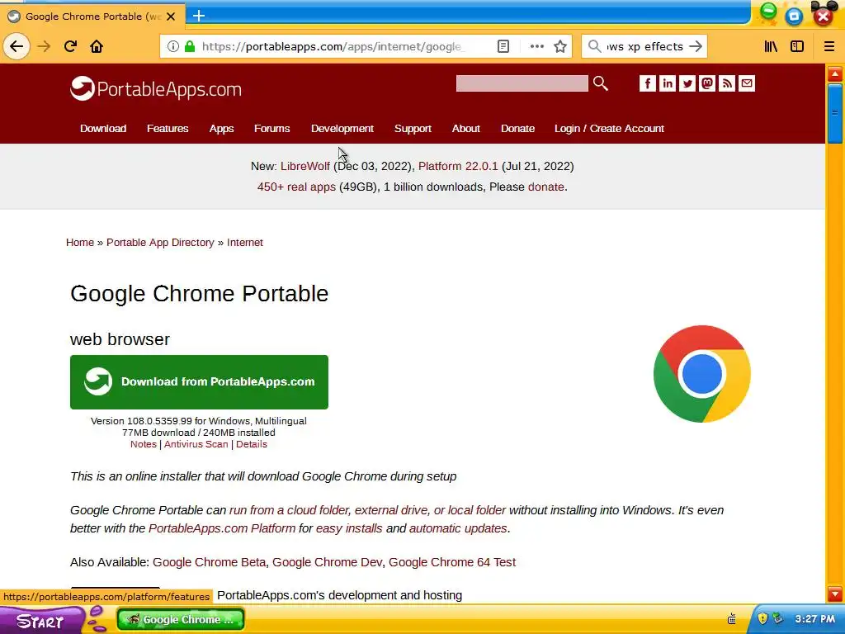
Task: Show site information icon in address bar
Action: tap(173, 46)
